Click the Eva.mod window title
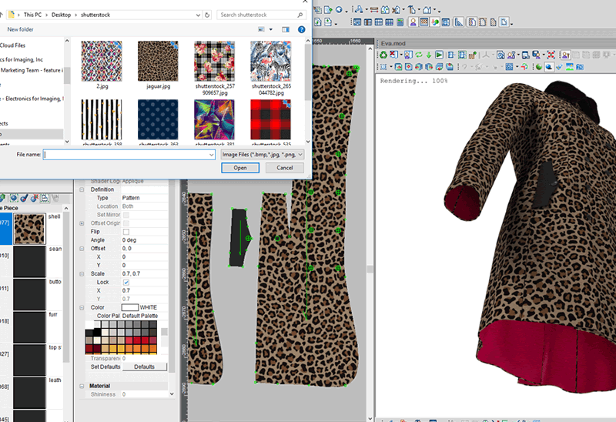The width and height of the screenshot is (616, 422). (x=393, y=43)
